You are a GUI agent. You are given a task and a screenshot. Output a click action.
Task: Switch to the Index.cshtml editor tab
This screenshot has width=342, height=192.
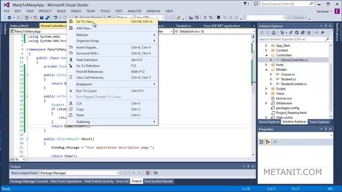[x=19, y=26]
